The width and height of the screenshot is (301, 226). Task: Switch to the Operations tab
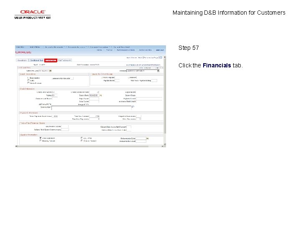pyautogui.click(x=22, y=60)
